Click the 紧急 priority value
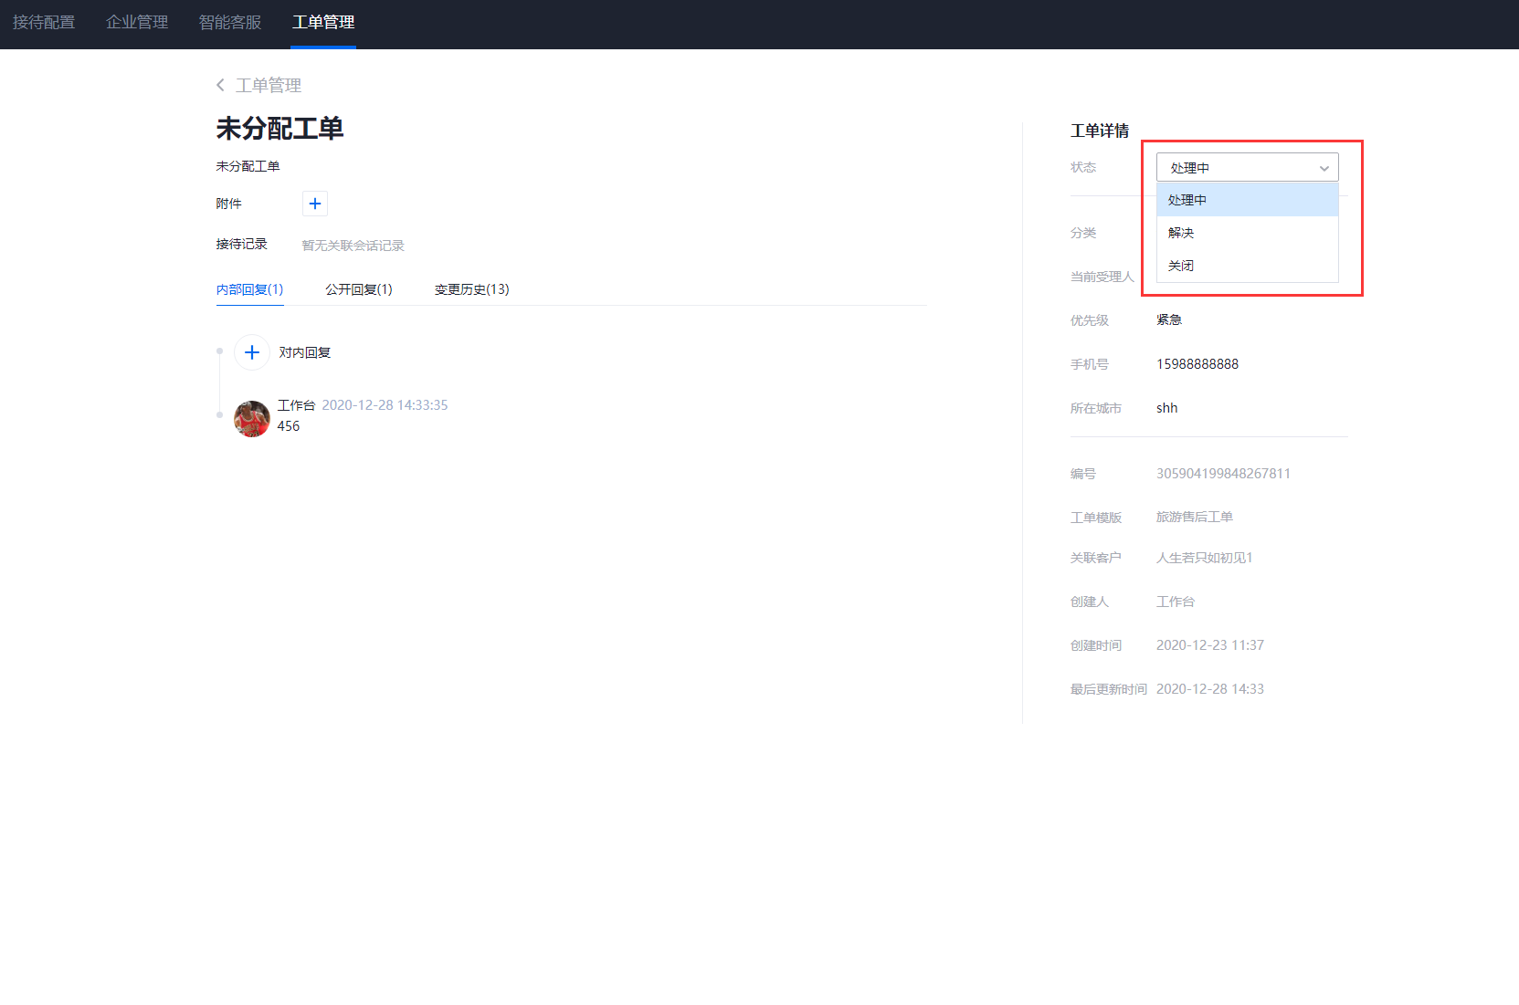Image resolution: width=1519 pixels, height=1005 pixels. (1169, 319)
